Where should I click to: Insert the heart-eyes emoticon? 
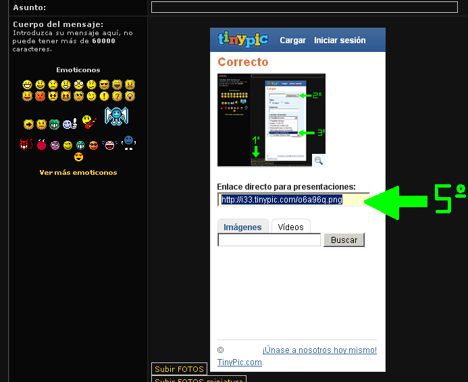78,157
